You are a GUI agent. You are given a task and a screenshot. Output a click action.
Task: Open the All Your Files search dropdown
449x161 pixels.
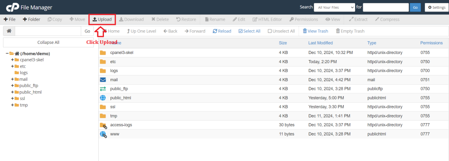click(335, 7)
